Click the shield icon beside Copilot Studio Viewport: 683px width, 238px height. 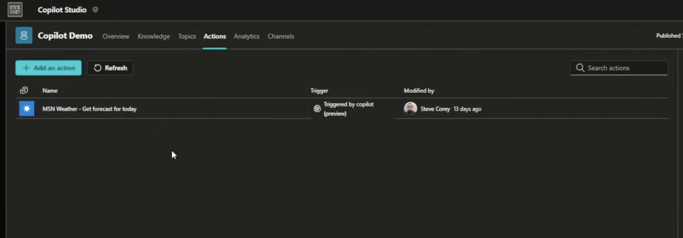pos(95,10)
